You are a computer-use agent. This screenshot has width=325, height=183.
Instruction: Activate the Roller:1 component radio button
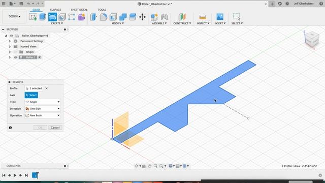point(40,57)
